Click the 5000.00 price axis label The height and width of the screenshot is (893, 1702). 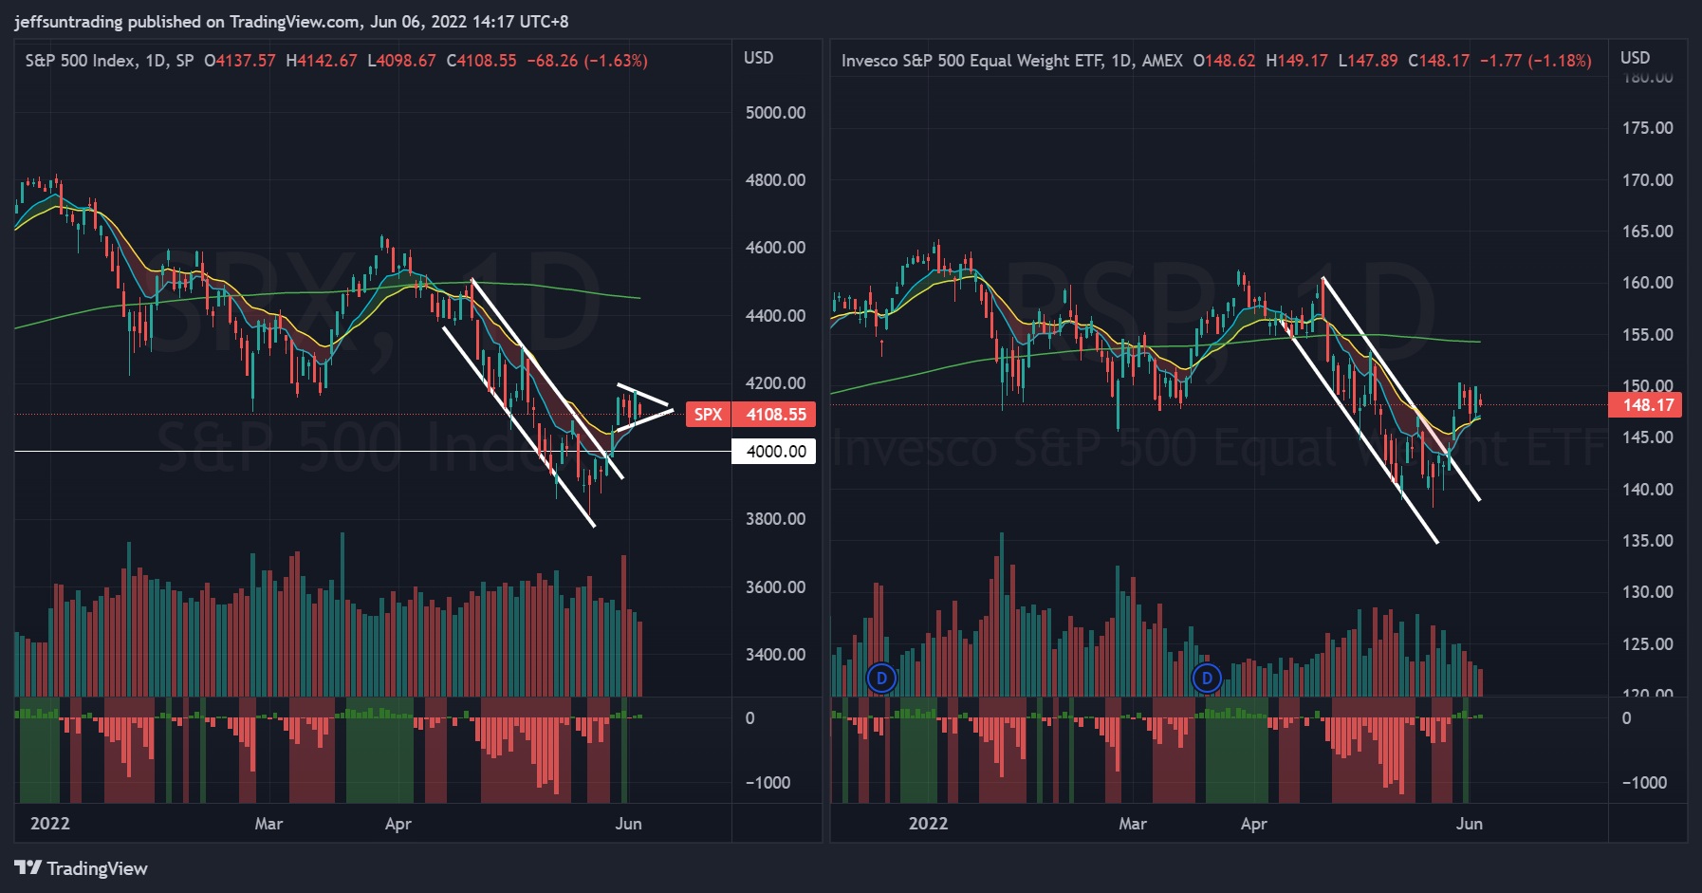pyautogui.click(x=775, y=113)
